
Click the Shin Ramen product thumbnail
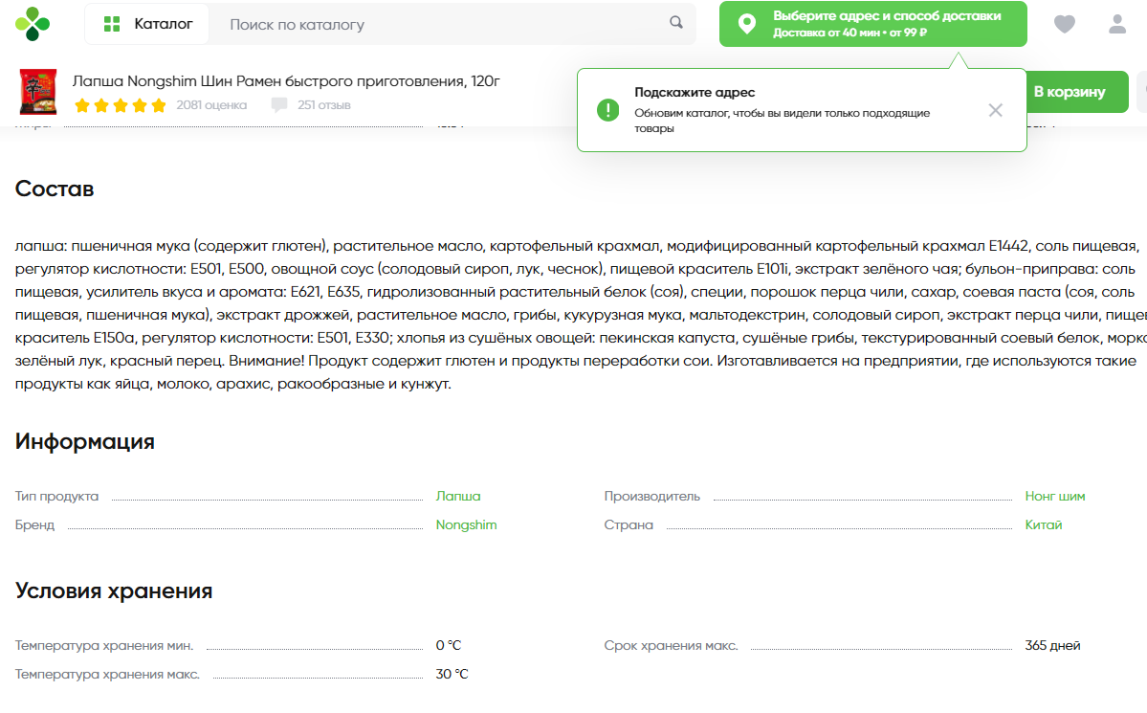pos(38,92)
